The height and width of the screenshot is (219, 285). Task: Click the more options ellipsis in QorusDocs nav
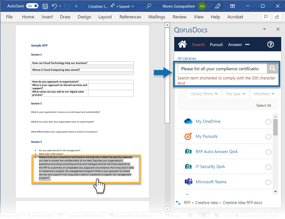(247, 44)
